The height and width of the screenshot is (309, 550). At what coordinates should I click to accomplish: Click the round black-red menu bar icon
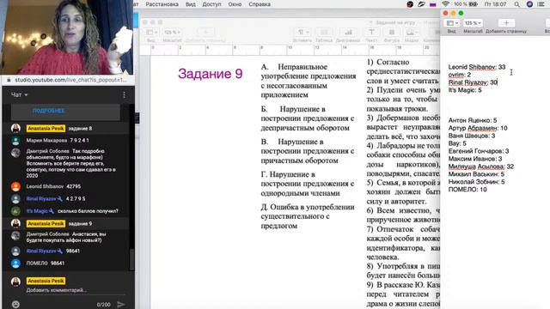point(410,4)
